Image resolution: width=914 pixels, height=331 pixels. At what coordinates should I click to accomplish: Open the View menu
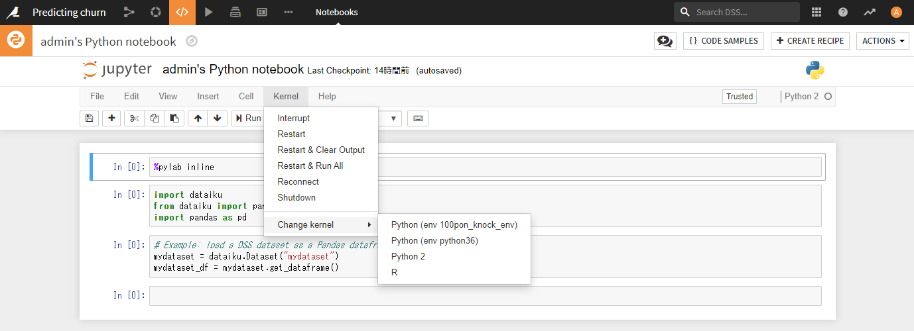pyautogui.click(x=168, y=96)
